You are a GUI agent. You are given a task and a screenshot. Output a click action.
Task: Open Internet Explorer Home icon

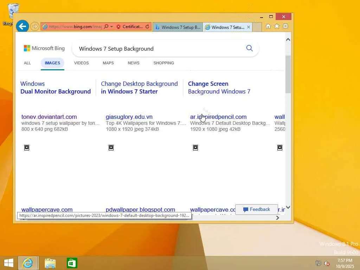(268, 26)
